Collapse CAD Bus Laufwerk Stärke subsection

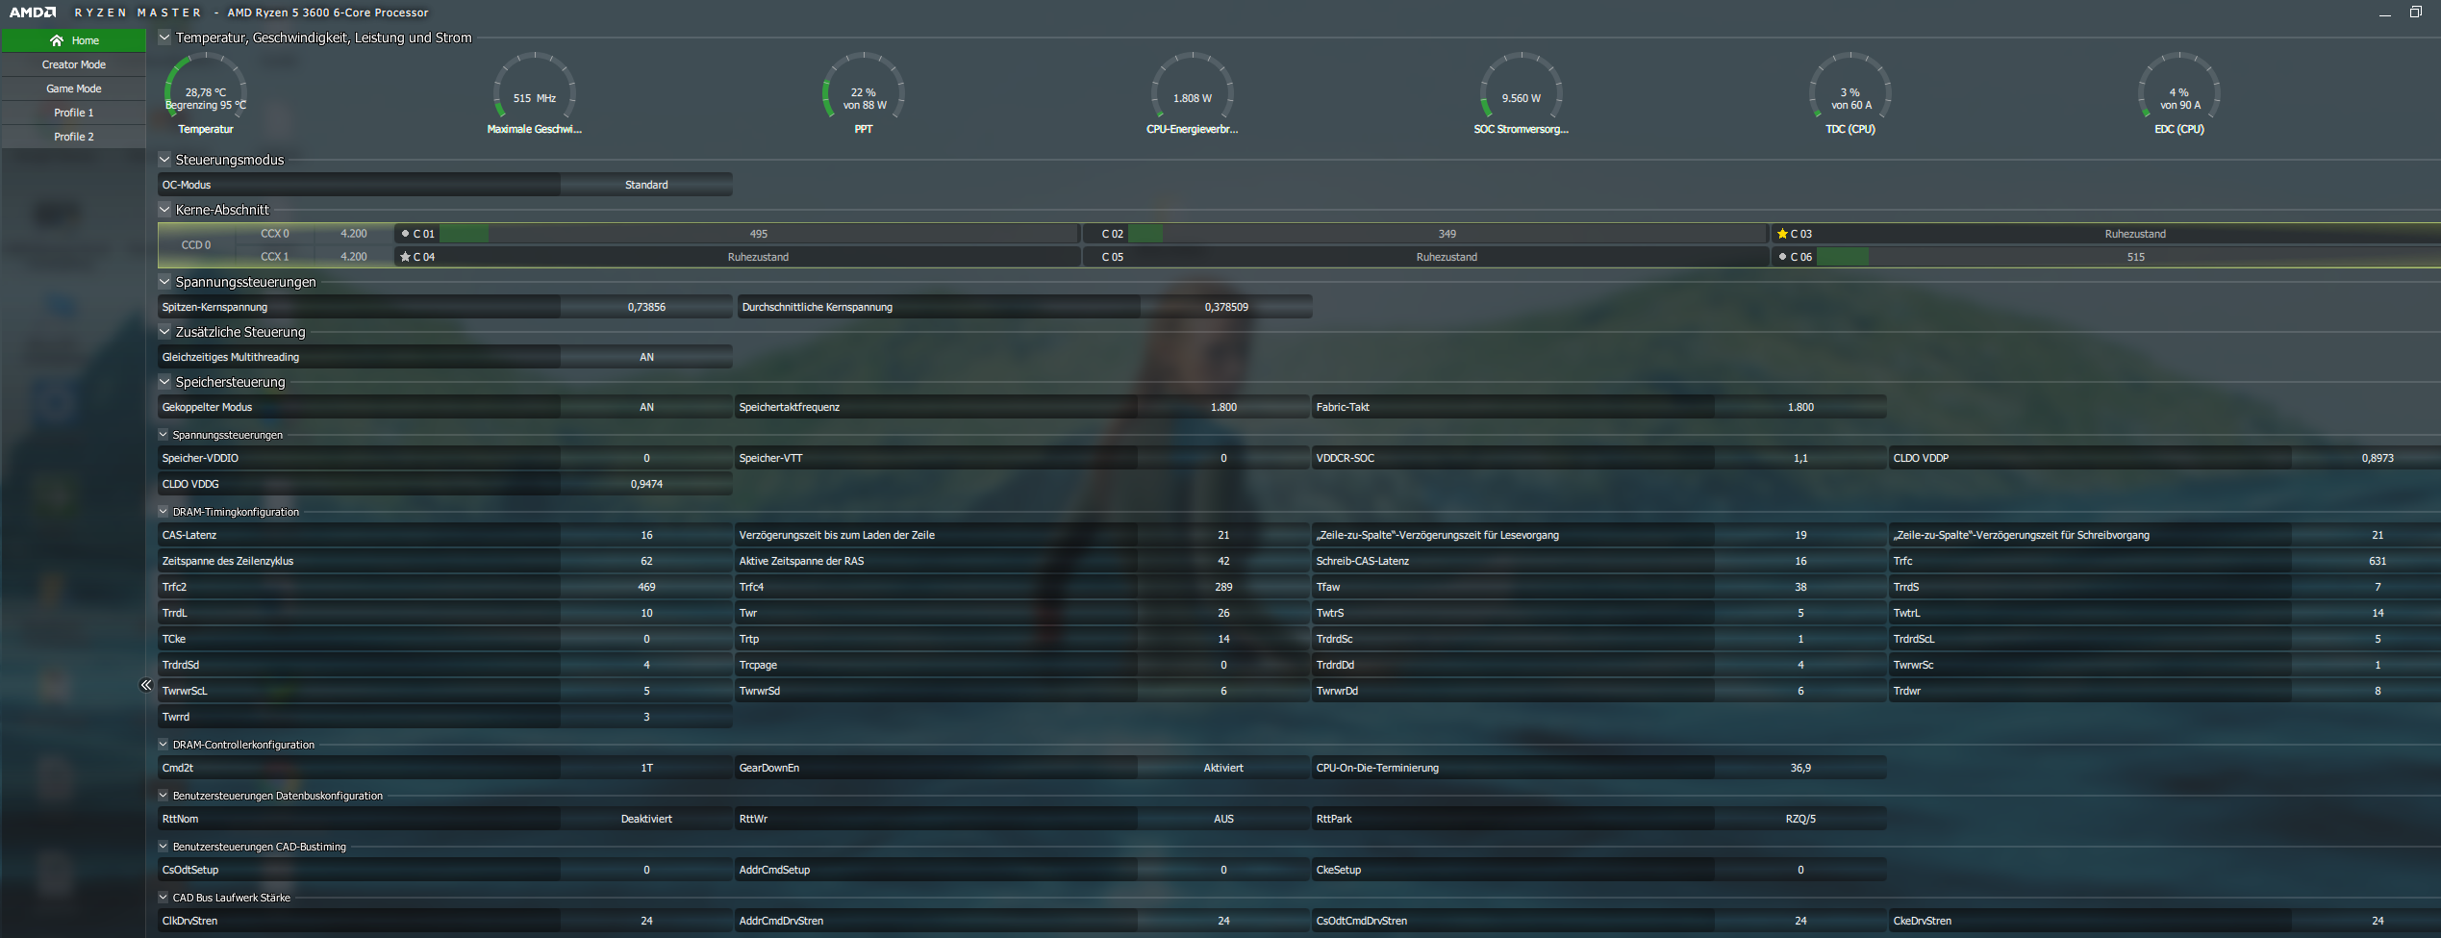point(164,898)
